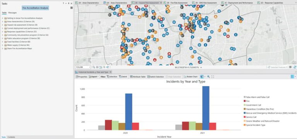The image size is (297, 139).
Task: Click Good Intent Call legend swatch
Action: coord(245,105)
